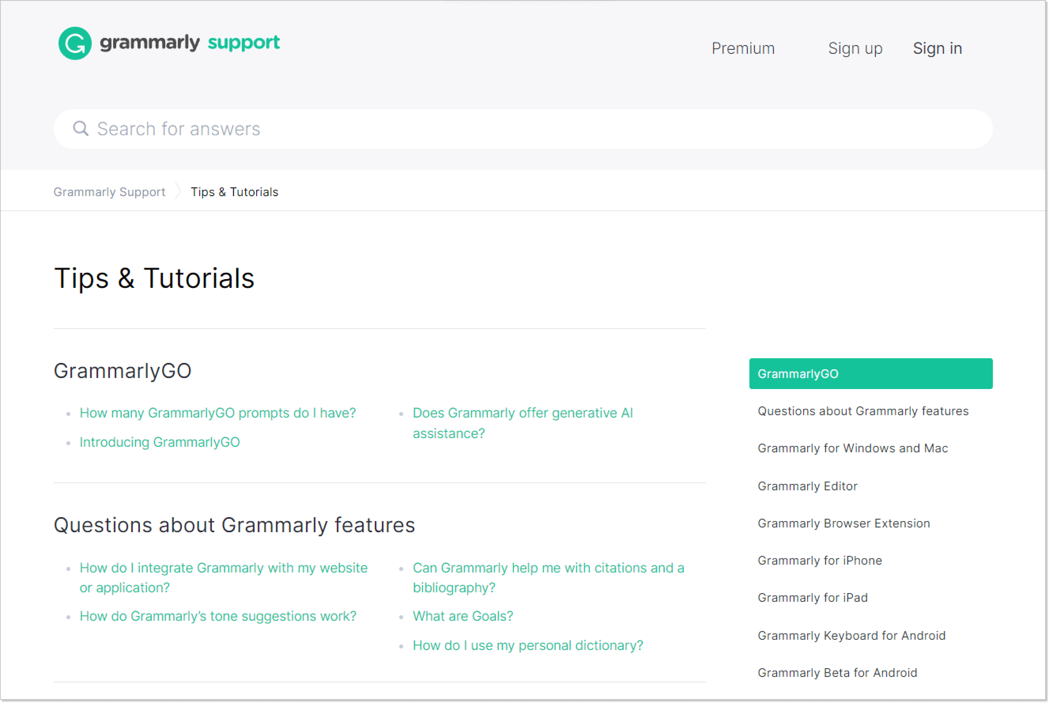Image resolution: width=1049 pixels, height=703 pixels.
Task: Navigate to Grammarly Support breadcrumb
Action: coord(109,192)
